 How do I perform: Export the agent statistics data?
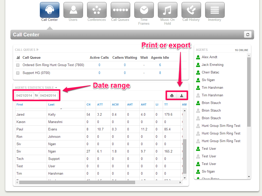click(181, 95)
